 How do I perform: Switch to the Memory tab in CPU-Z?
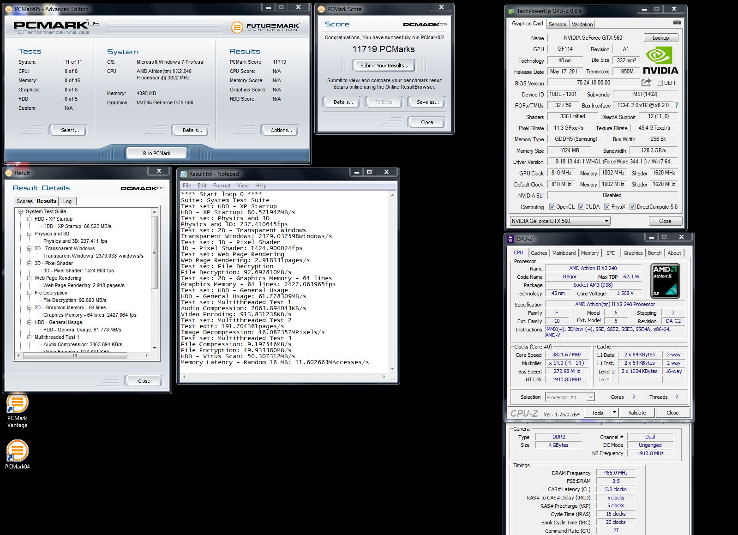tap(589, 253)
